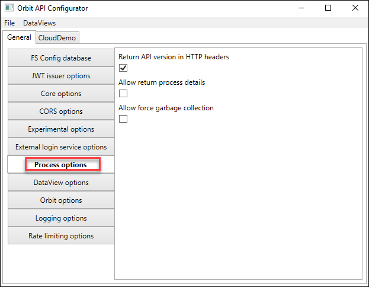Open the DataViews menu
Viewport: 369px width, 287px height.
pyautogui.click(x=39, y=23)
